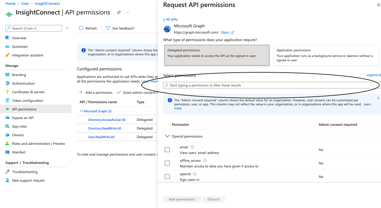
Task: Click the Add a permission button
Action: [96, 92]
